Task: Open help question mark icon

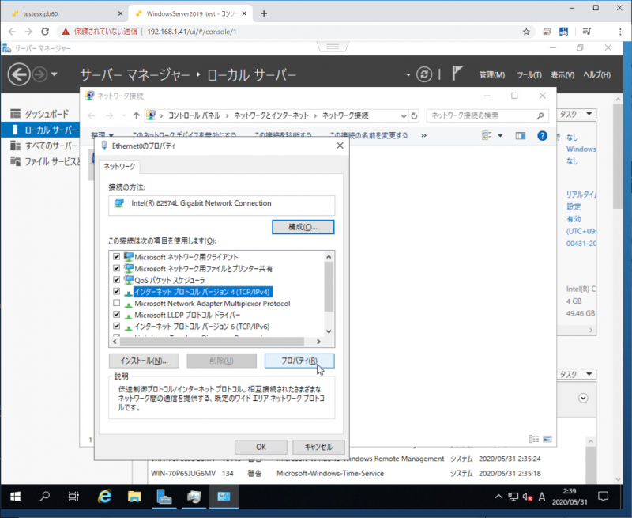Action: pos(542,135)
